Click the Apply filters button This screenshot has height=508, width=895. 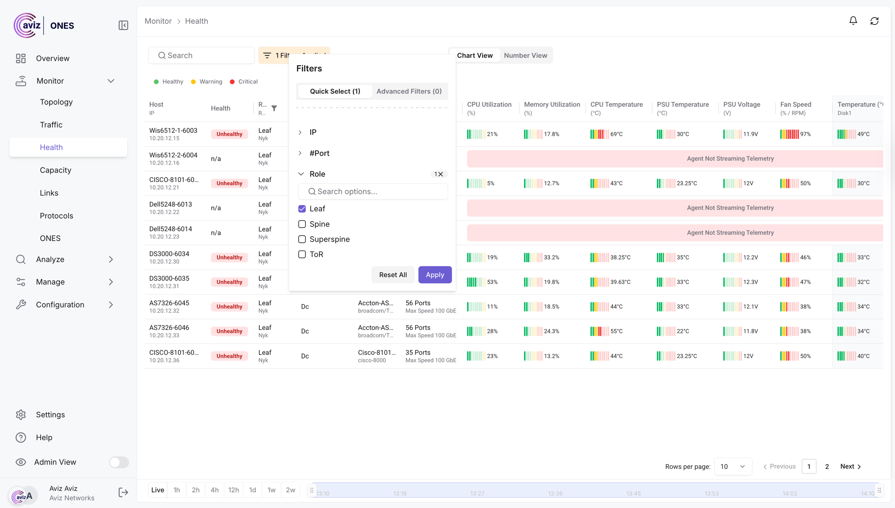coord(435,275)
